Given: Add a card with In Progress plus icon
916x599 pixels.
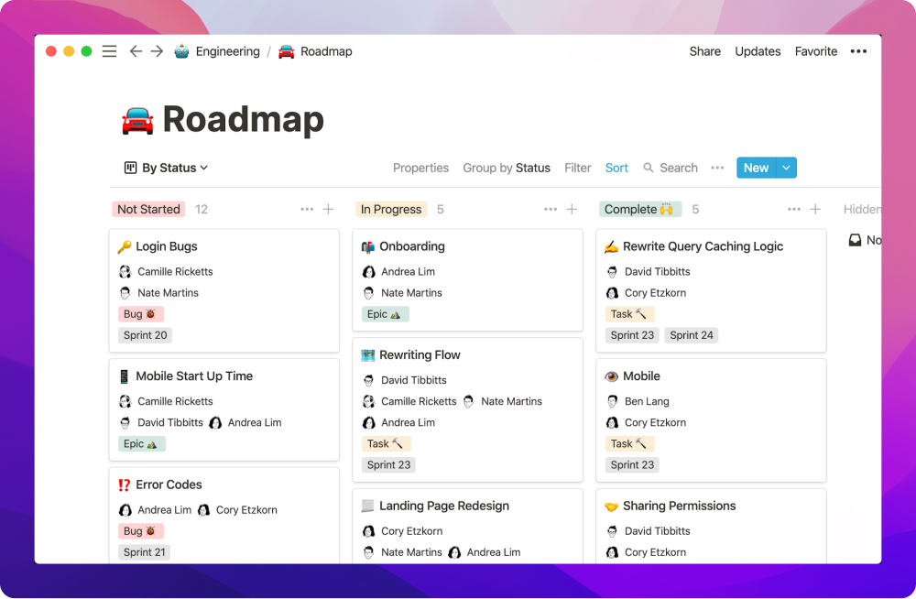Looking at the screenshot, I should pyautogui.click(x=572, y=209).
